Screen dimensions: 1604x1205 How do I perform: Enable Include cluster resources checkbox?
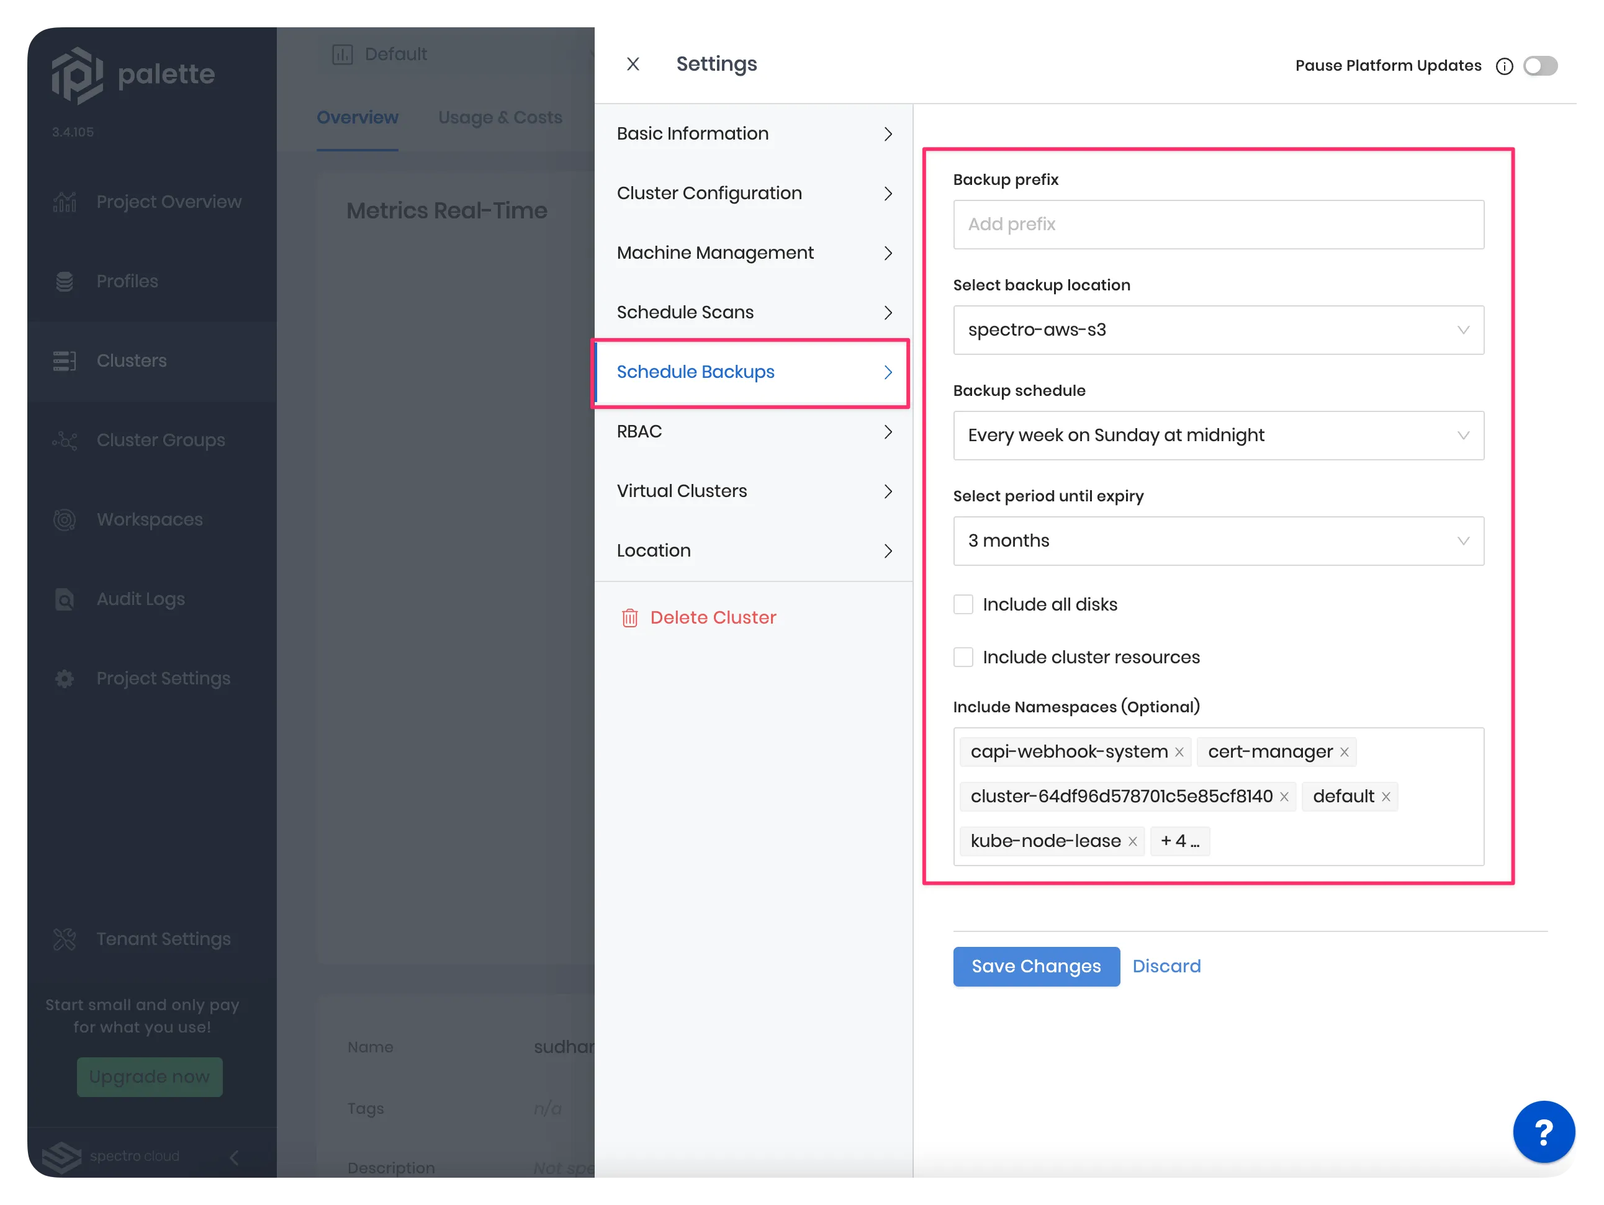coord(963,657)
